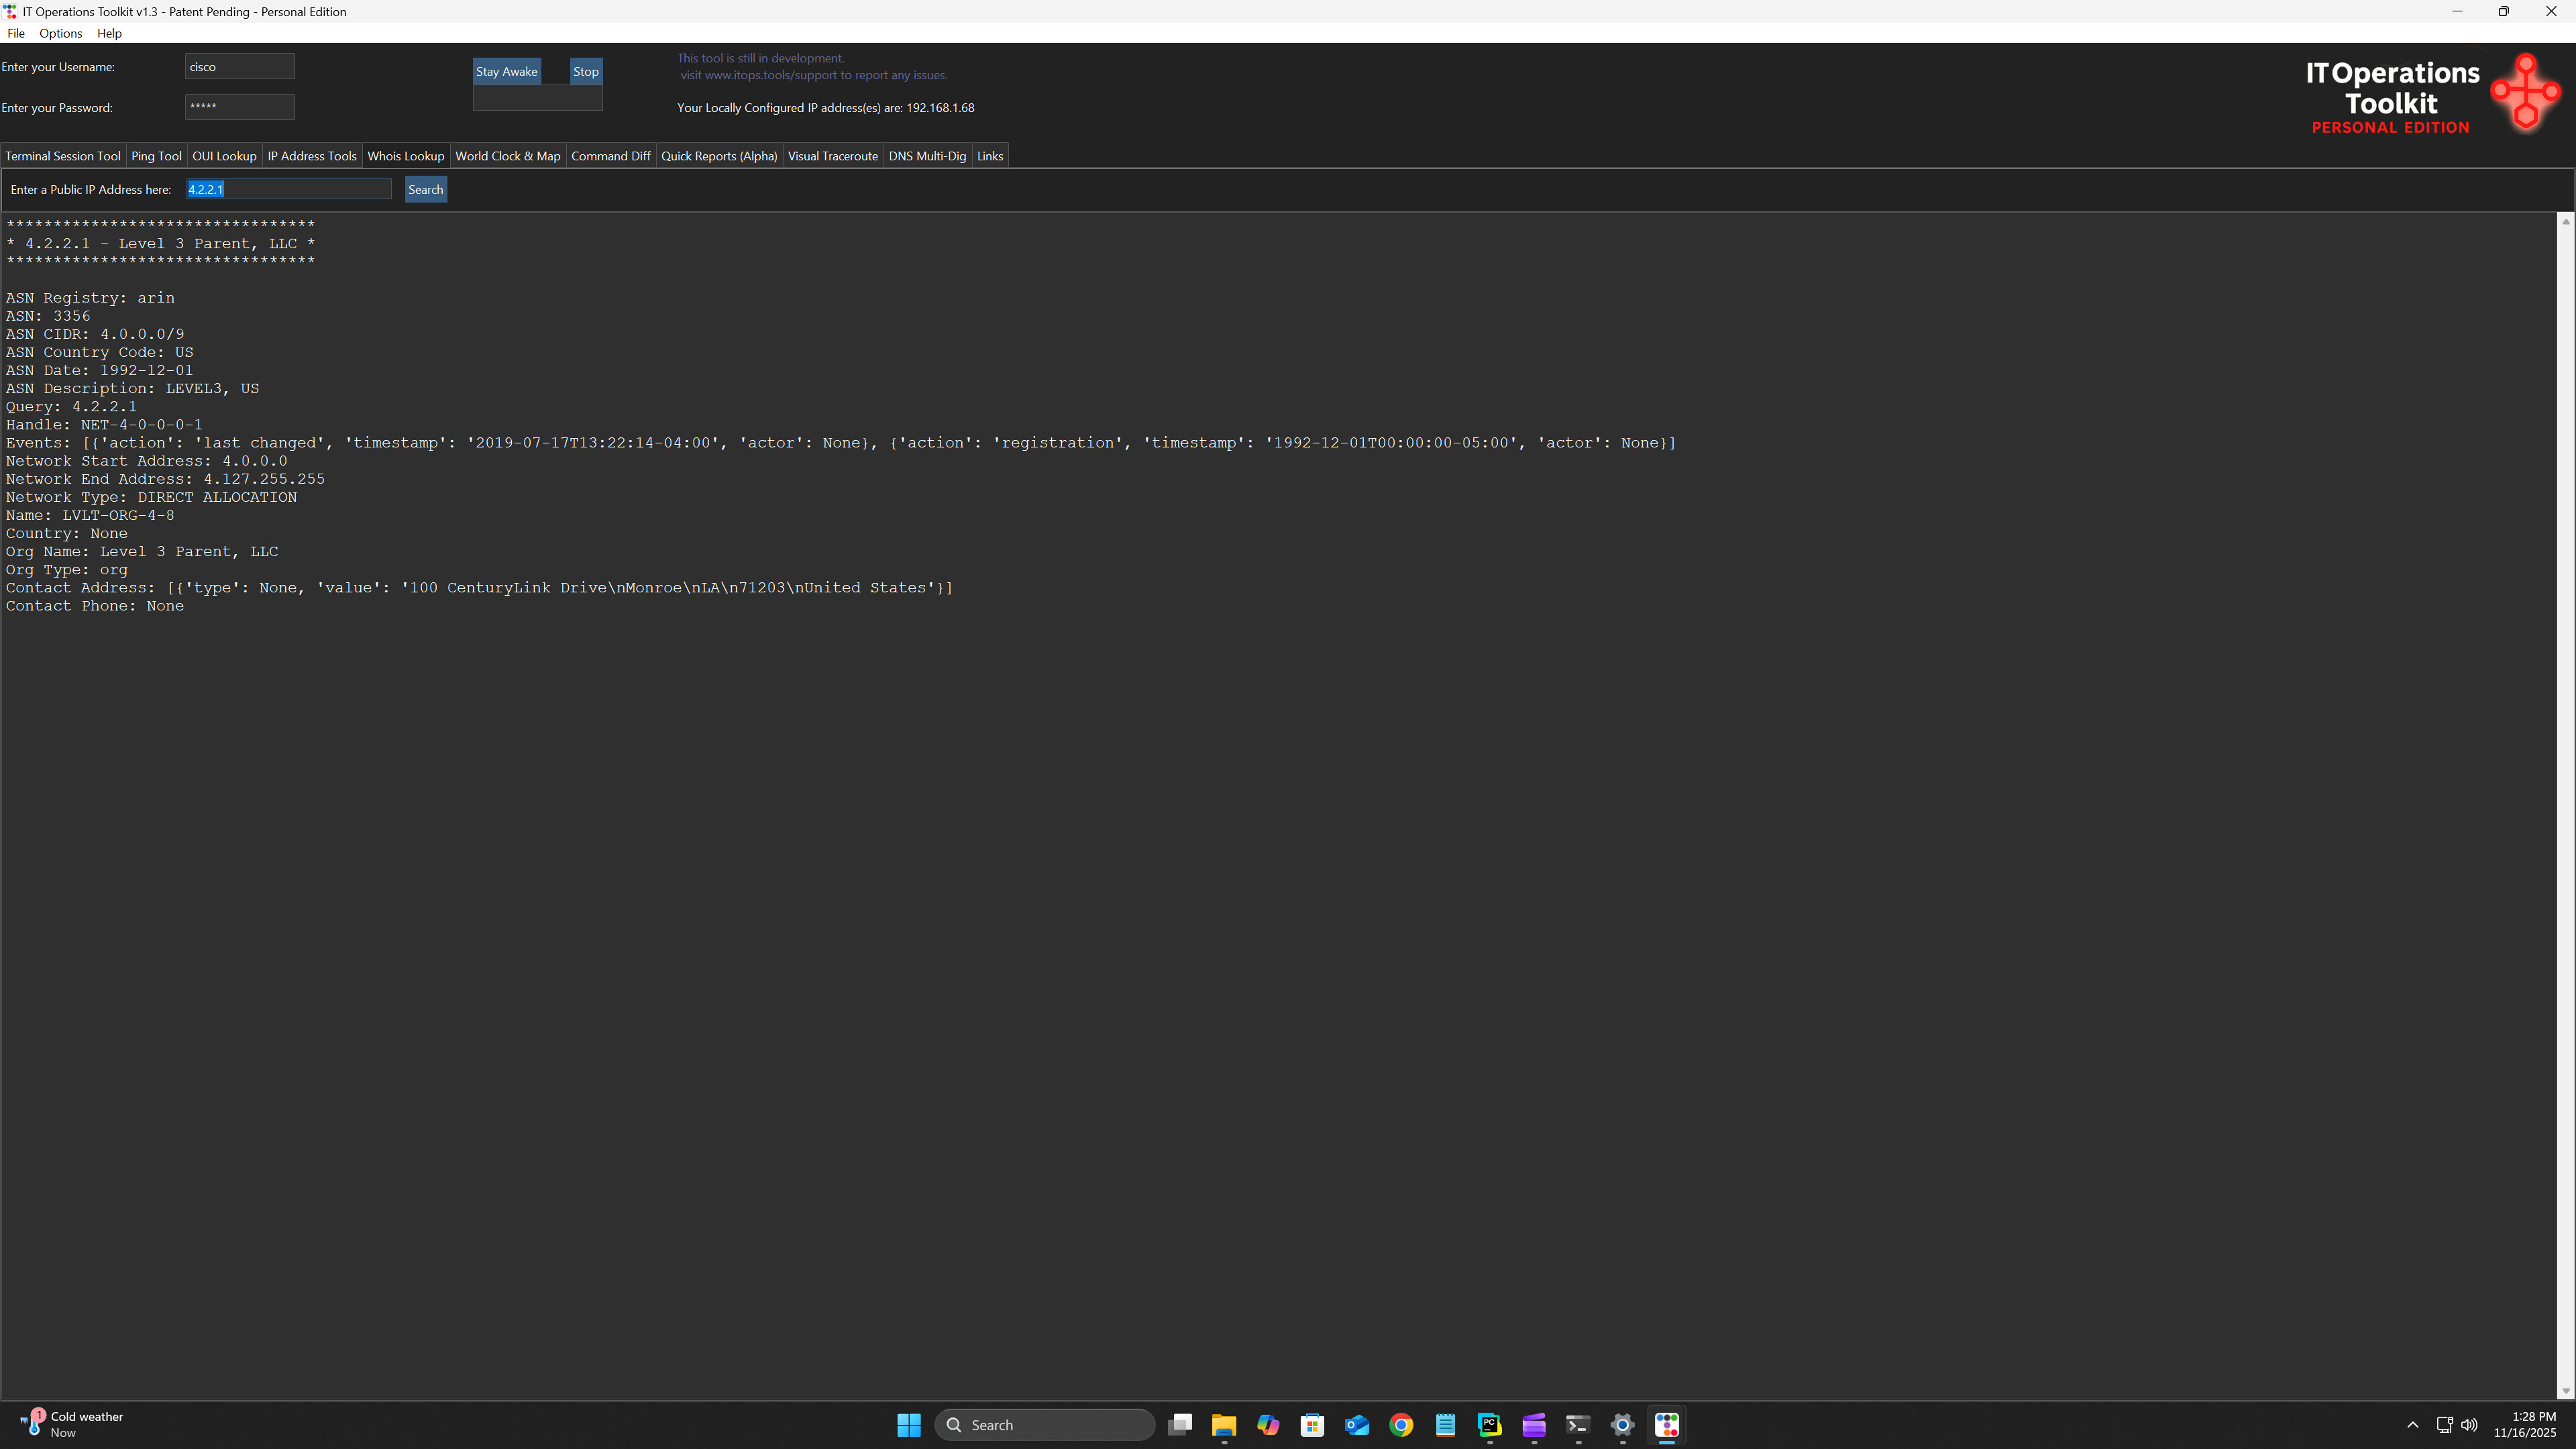The width and height of the screenshot is (2576, 1449).
Task: Expand hidden system tray icons
Action: (x=2412, y=1424)
